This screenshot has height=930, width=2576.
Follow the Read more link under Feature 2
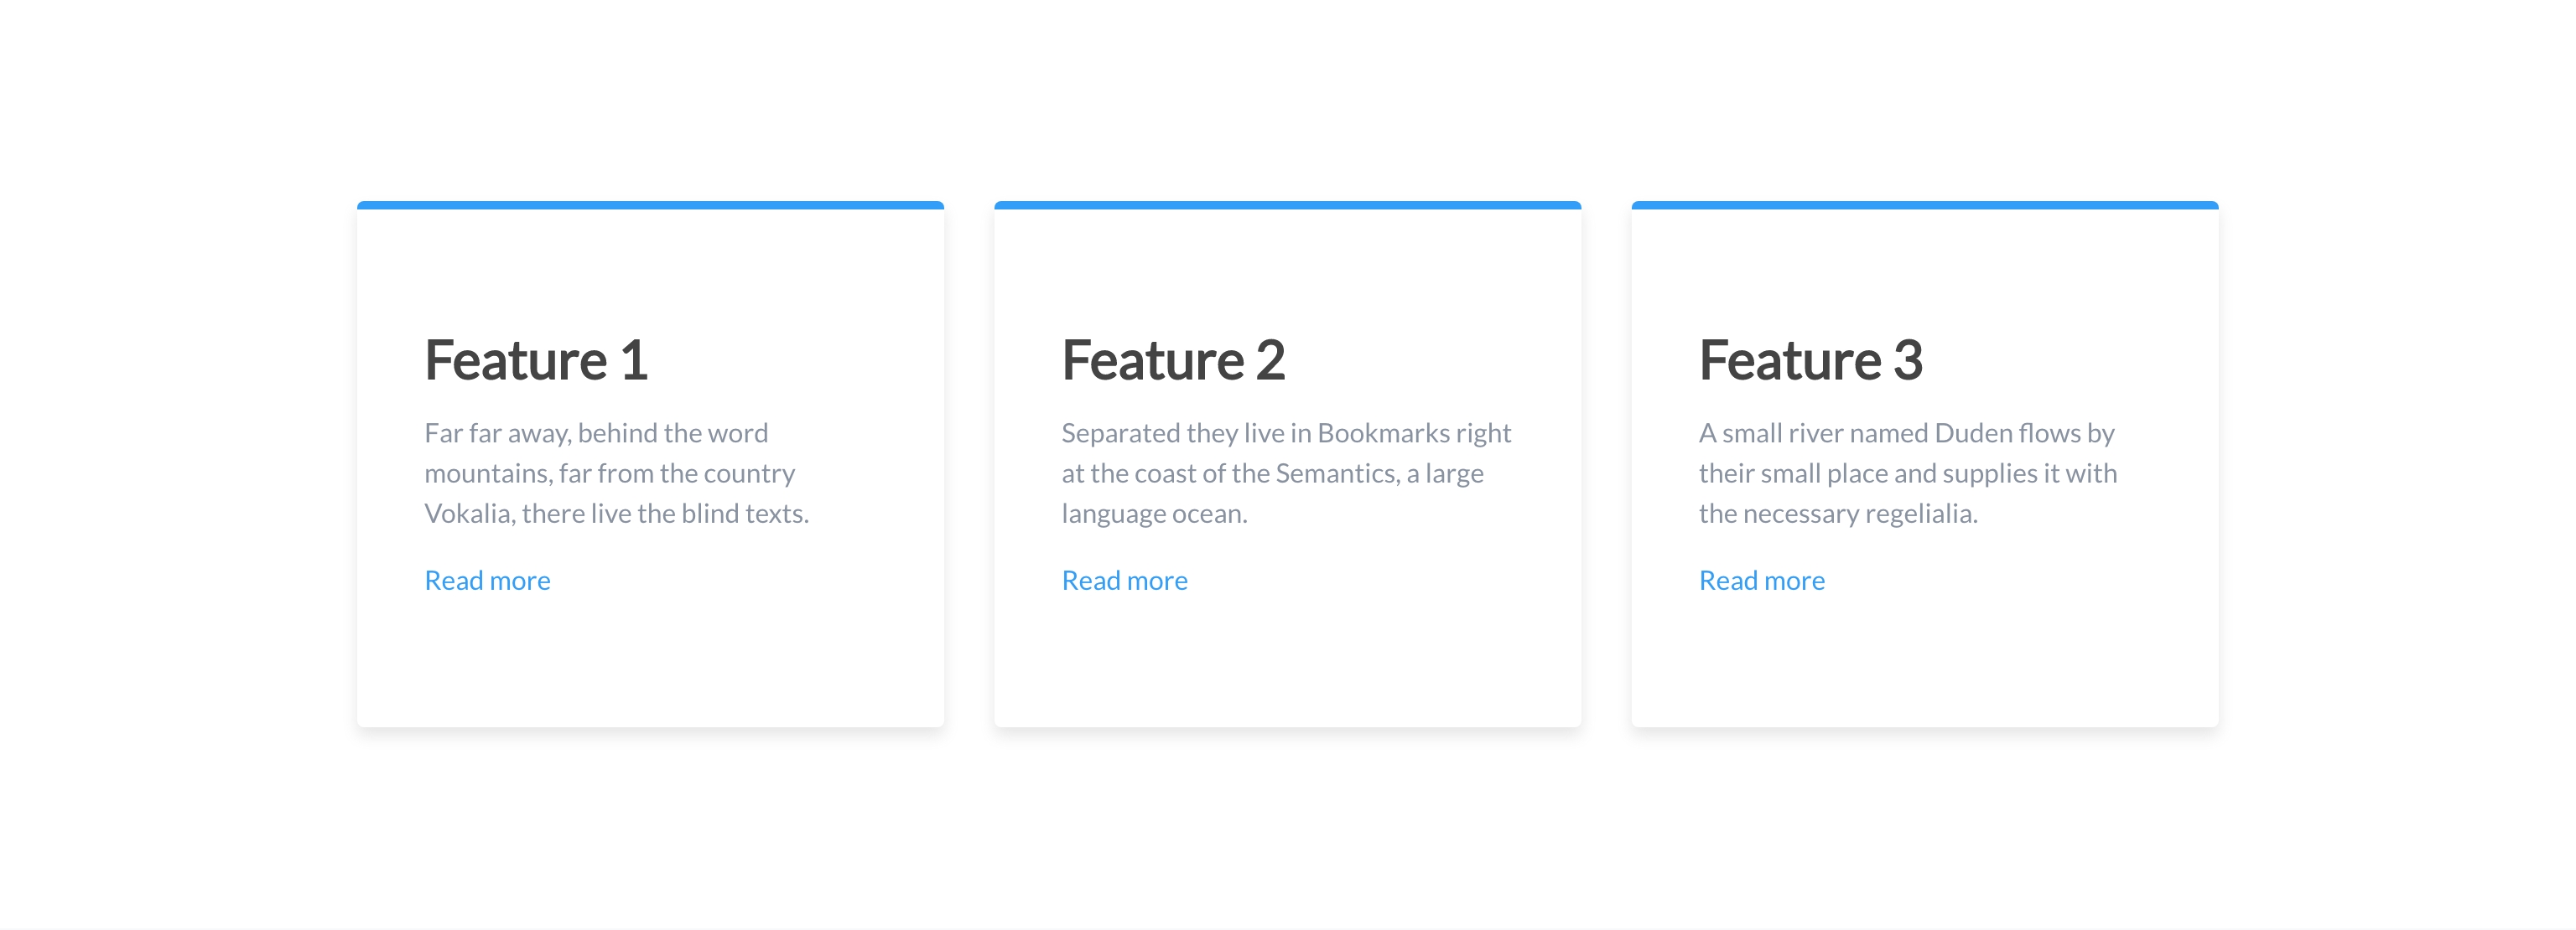(1124, 581)
